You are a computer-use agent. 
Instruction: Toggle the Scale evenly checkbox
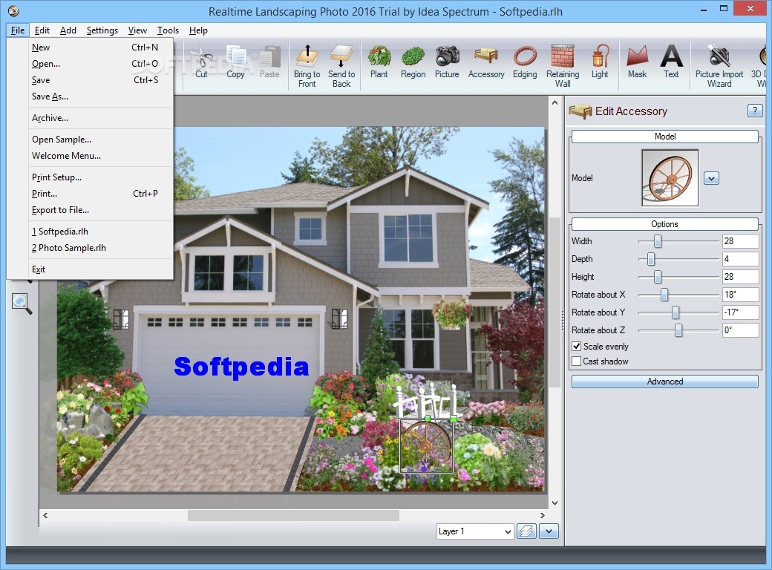point(577,346)
